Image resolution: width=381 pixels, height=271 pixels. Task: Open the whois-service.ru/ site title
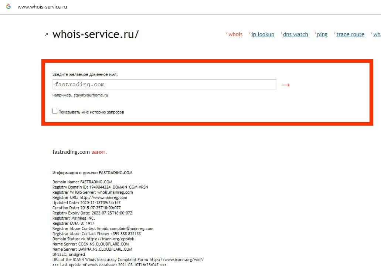point(95,34)
